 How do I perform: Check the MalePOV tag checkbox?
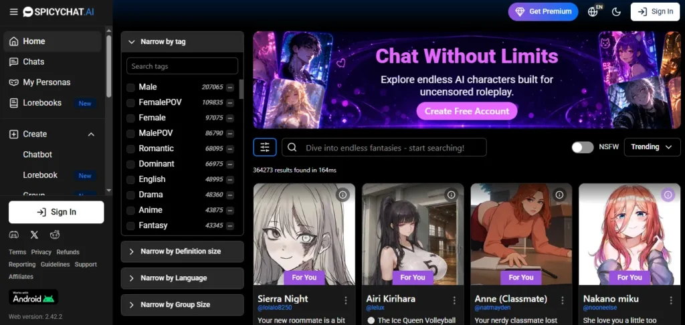(x=130, y=133)
